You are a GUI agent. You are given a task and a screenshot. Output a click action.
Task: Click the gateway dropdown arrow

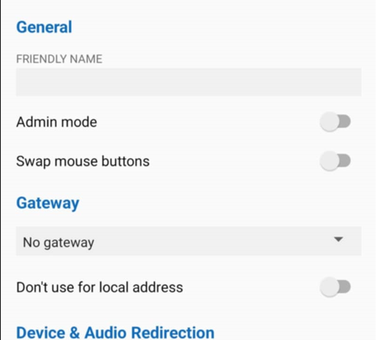tap(338, 240)
